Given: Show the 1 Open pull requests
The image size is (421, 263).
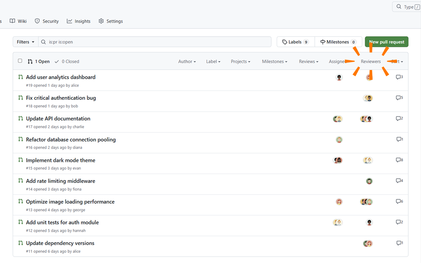Looking at the screenshot, I should (x=38, y=61).
